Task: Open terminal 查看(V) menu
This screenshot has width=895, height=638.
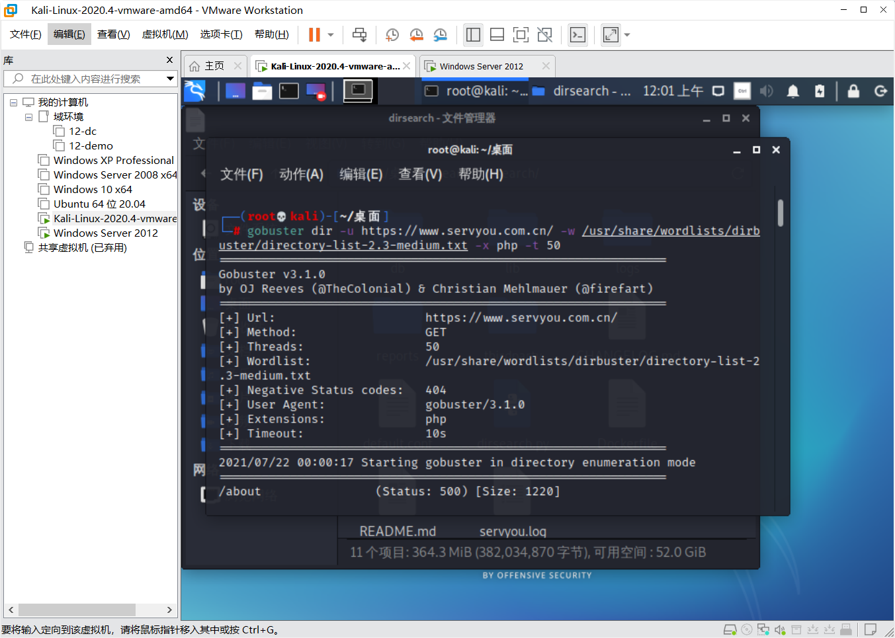Action: pyautogui.click(x=420, y=174)
